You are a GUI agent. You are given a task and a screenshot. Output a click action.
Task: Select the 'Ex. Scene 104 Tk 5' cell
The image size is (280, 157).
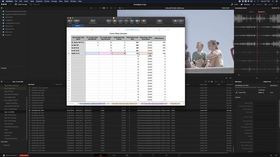tap(78, 42)
